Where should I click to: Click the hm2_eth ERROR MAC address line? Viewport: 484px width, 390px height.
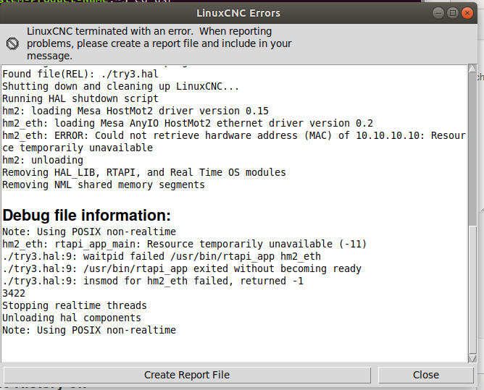point(234,142)
